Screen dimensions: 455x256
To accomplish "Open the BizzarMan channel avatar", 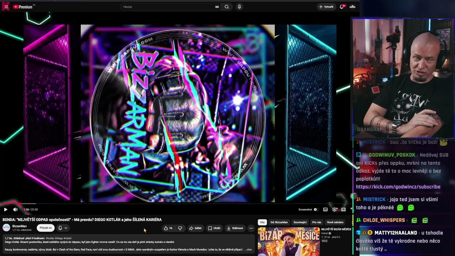I will point(6,228).
